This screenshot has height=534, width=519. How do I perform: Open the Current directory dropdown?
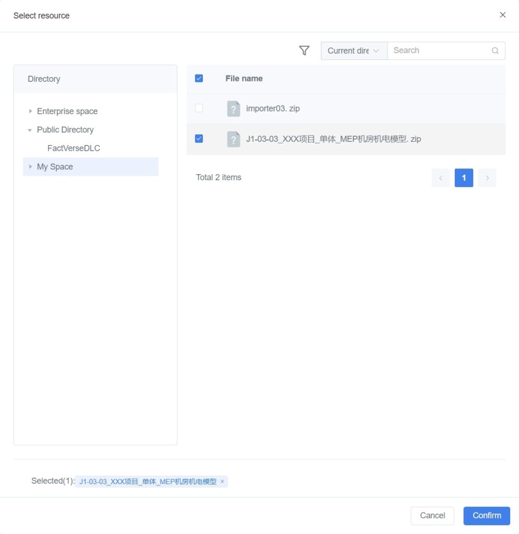(354, 51)
